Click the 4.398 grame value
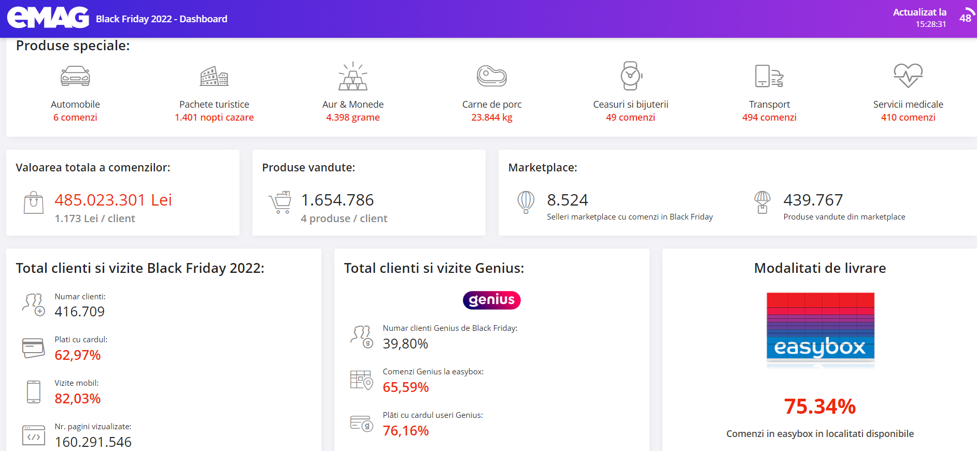Viewport: 977px width, 451px height. pyautogui.click(x=353, y=118)
